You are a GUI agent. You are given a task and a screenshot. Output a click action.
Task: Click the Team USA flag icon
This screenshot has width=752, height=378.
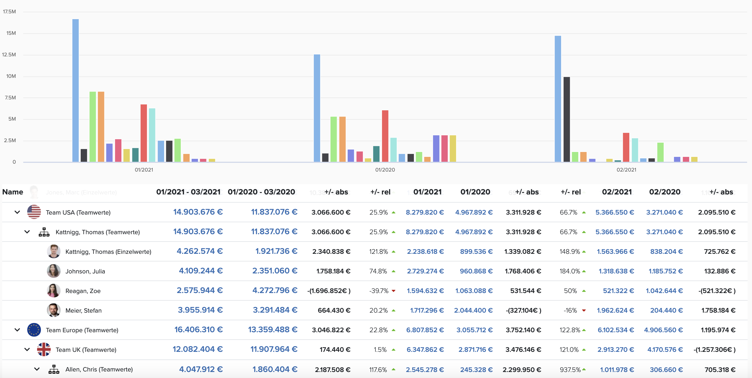coord(34,212)
